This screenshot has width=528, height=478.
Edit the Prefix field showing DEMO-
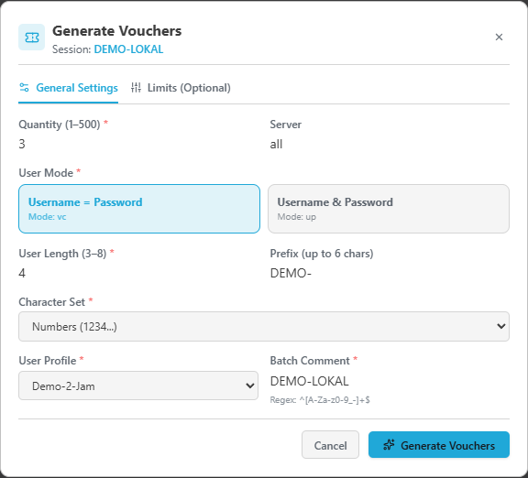coord(390,273)
